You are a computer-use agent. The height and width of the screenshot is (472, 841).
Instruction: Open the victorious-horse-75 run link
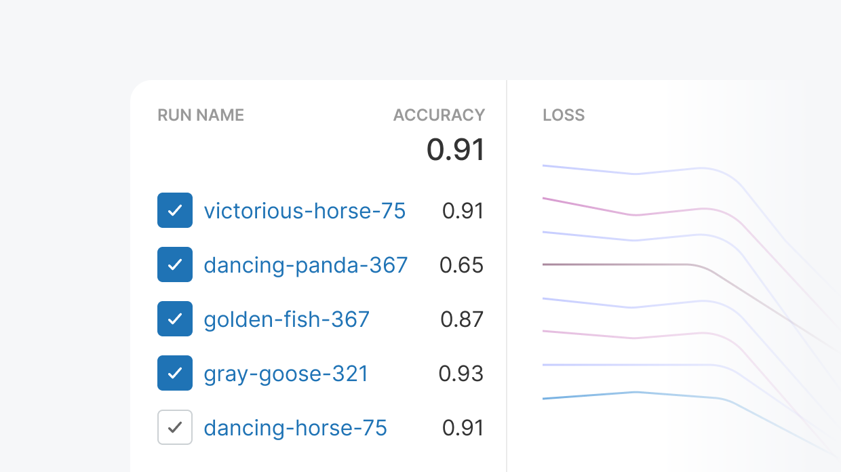[x=305, y=211]
